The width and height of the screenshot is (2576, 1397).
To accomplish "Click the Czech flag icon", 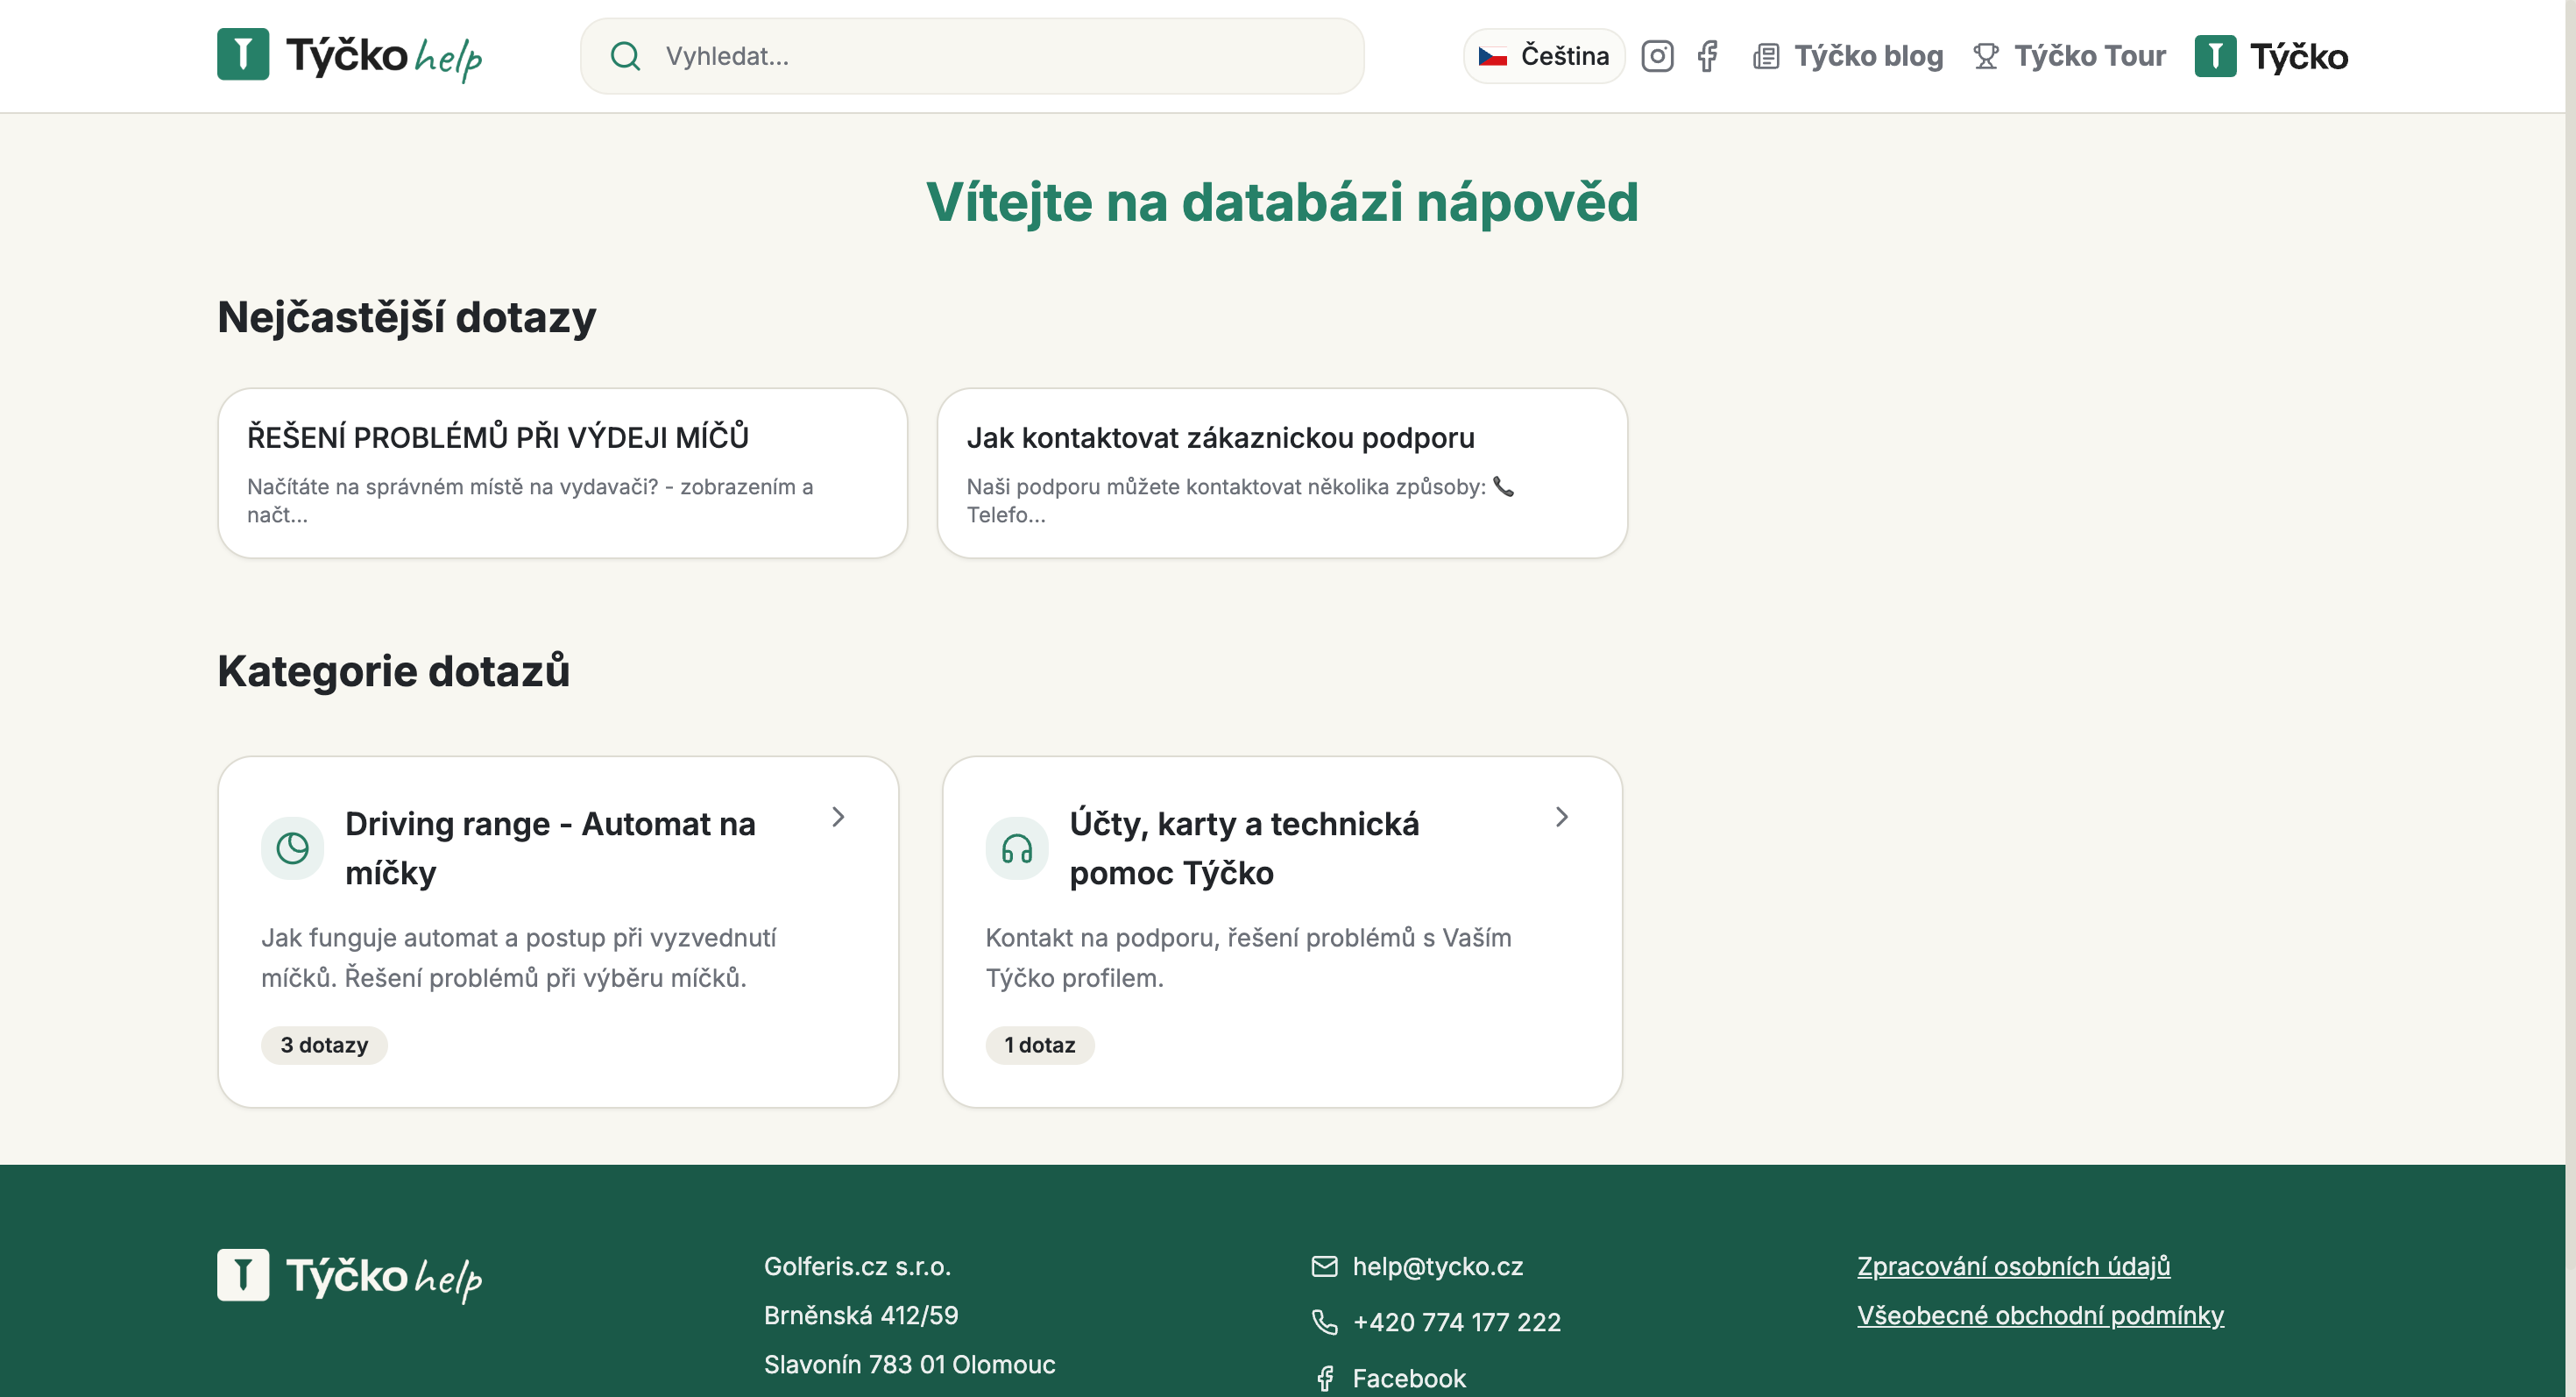I will click(x=1493, y=56).
